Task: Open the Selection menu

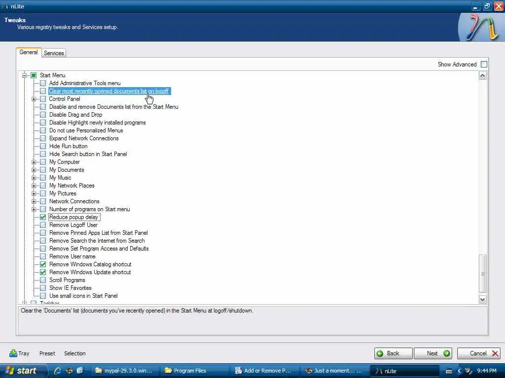Action: 75,353
